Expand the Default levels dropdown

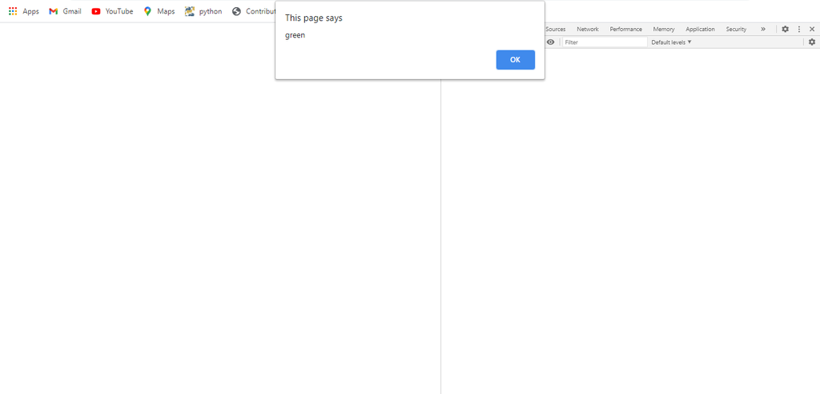pyautogui.click(x=671, y=42)
